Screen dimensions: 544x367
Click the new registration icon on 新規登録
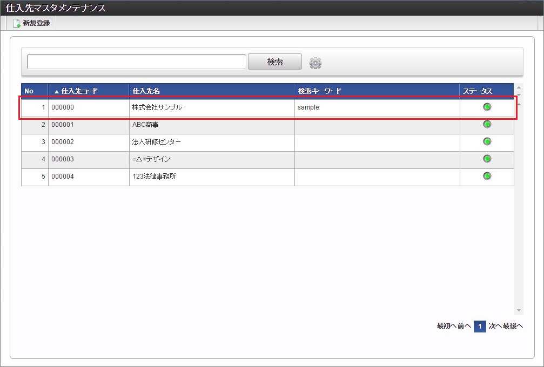[x=18, y=23]
